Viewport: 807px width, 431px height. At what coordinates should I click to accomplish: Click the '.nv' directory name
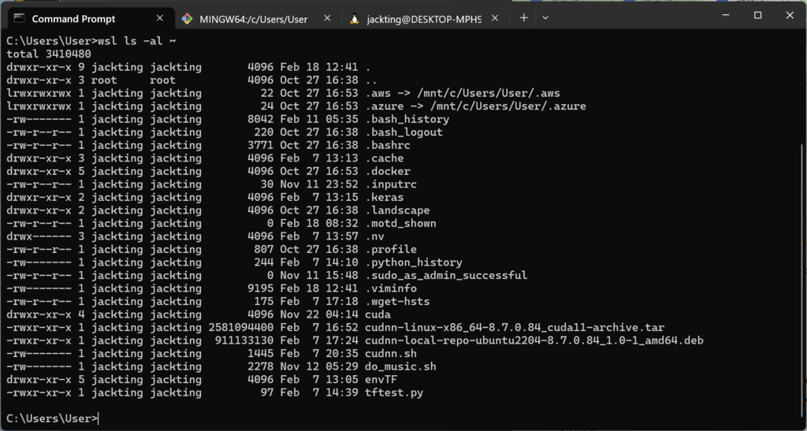[374, 236]
